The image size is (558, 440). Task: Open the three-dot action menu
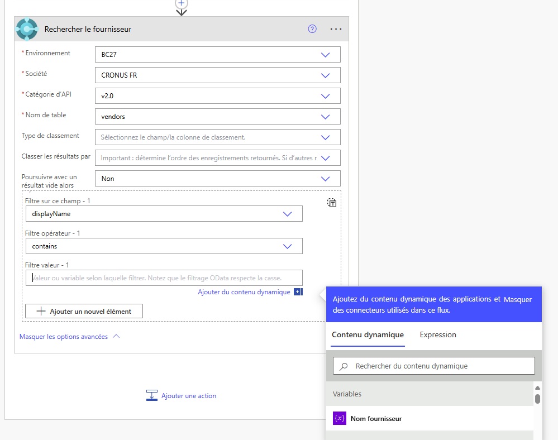[336, 29]
